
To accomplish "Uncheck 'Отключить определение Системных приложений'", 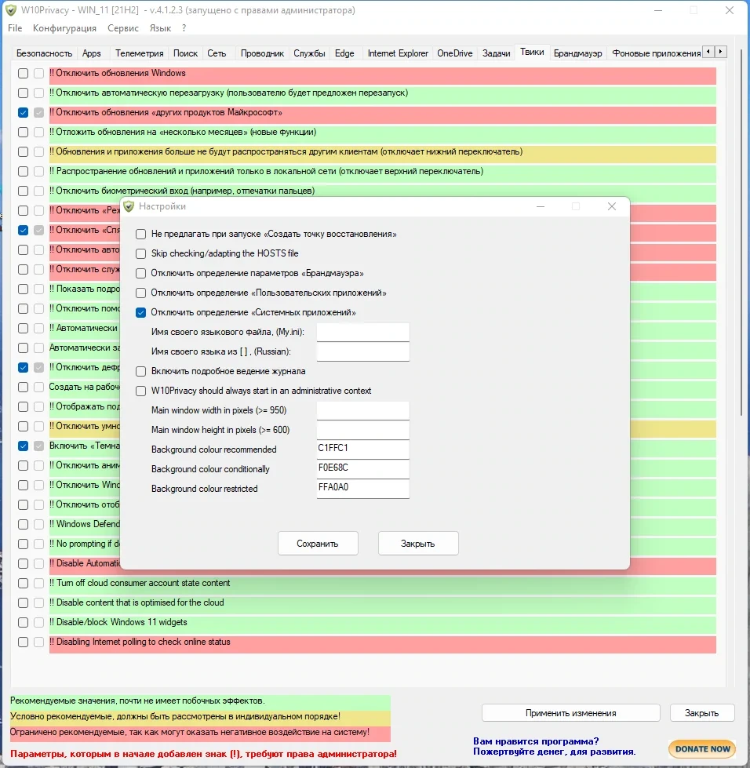I will (x=141, y=312).
